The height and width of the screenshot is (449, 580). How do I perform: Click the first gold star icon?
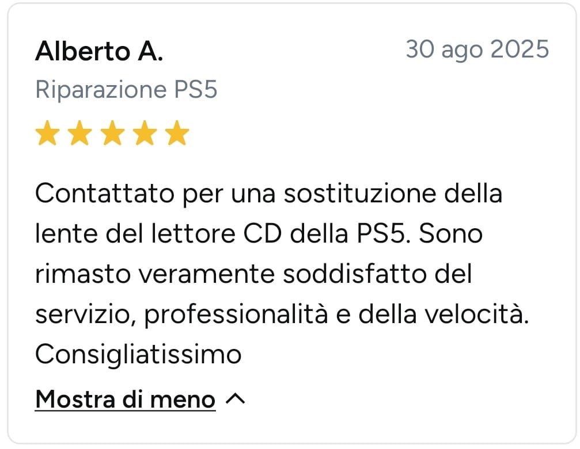click(x=48, y=133)
